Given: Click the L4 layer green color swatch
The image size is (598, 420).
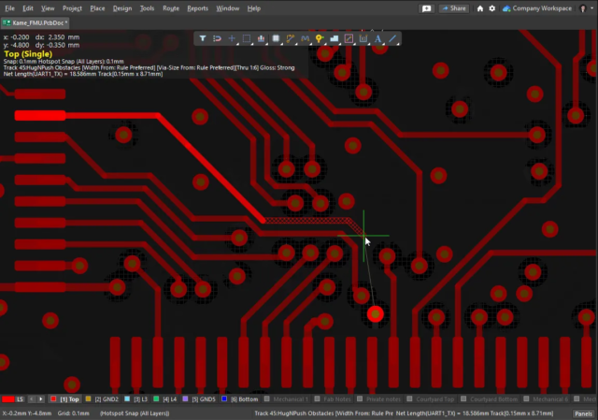Looking at the screenshot, I should coord(156,399).
